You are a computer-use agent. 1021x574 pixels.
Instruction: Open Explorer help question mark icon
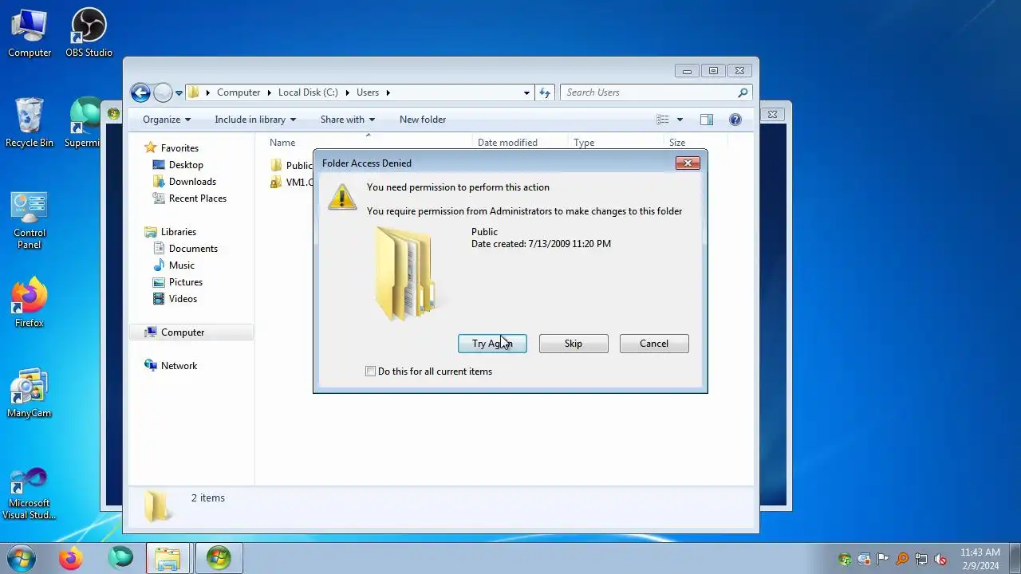click(x=735, y=120)
